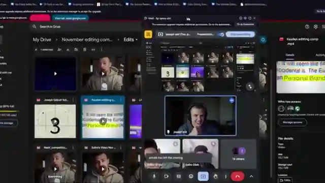
Task: Toggle the blue info details panel icon
Action: 263,40
